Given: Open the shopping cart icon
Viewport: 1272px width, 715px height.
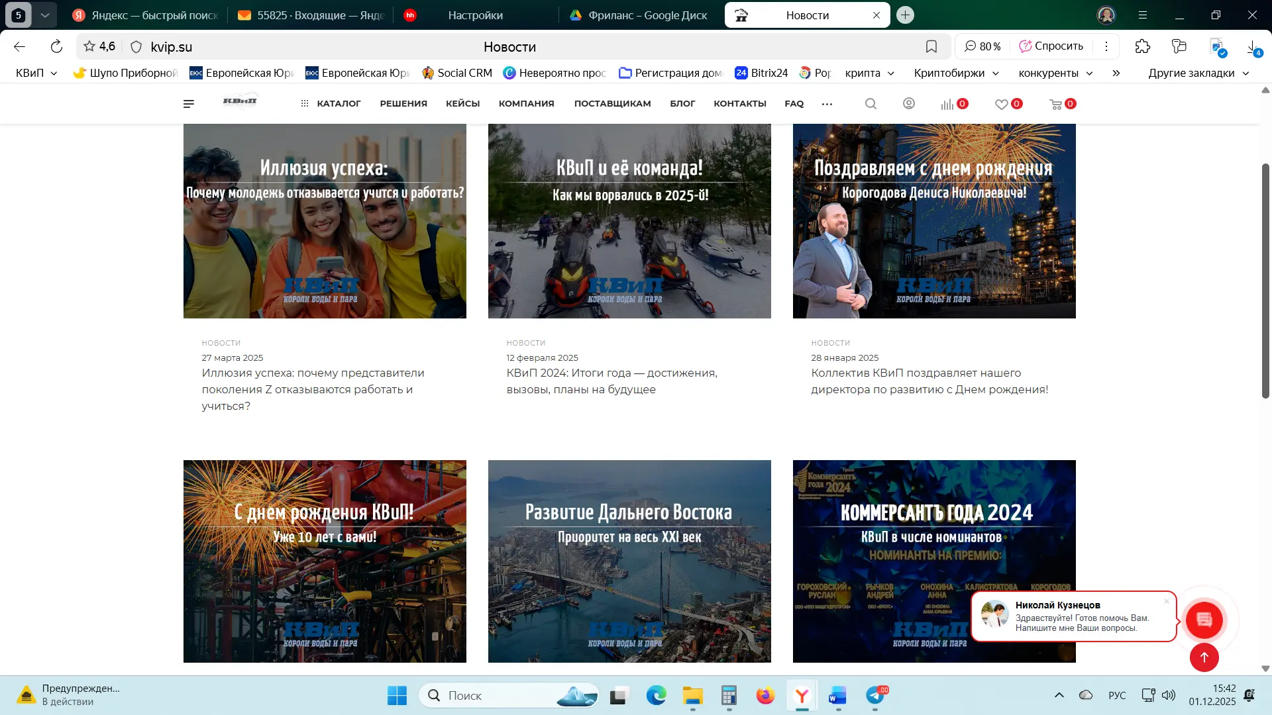Looking at the screenshot, I should click(1056, 104).
